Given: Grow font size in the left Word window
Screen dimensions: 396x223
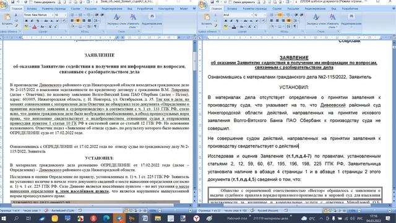Looking at the screenshot, I should (x=51, y=26).
